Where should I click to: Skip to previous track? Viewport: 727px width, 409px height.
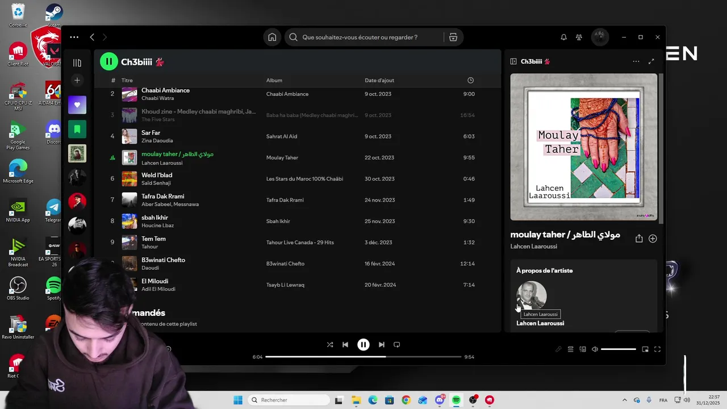345,345
